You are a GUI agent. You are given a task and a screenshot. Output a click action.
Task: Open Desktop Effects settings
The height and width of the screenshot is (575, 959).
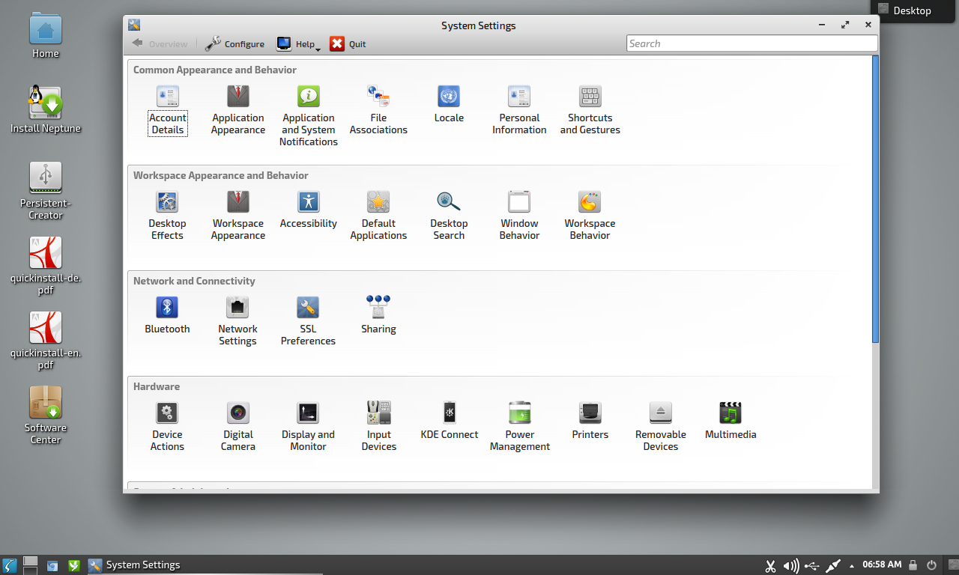167,216
